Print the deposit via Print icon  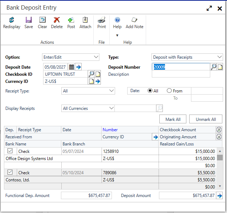click(102, 20)
